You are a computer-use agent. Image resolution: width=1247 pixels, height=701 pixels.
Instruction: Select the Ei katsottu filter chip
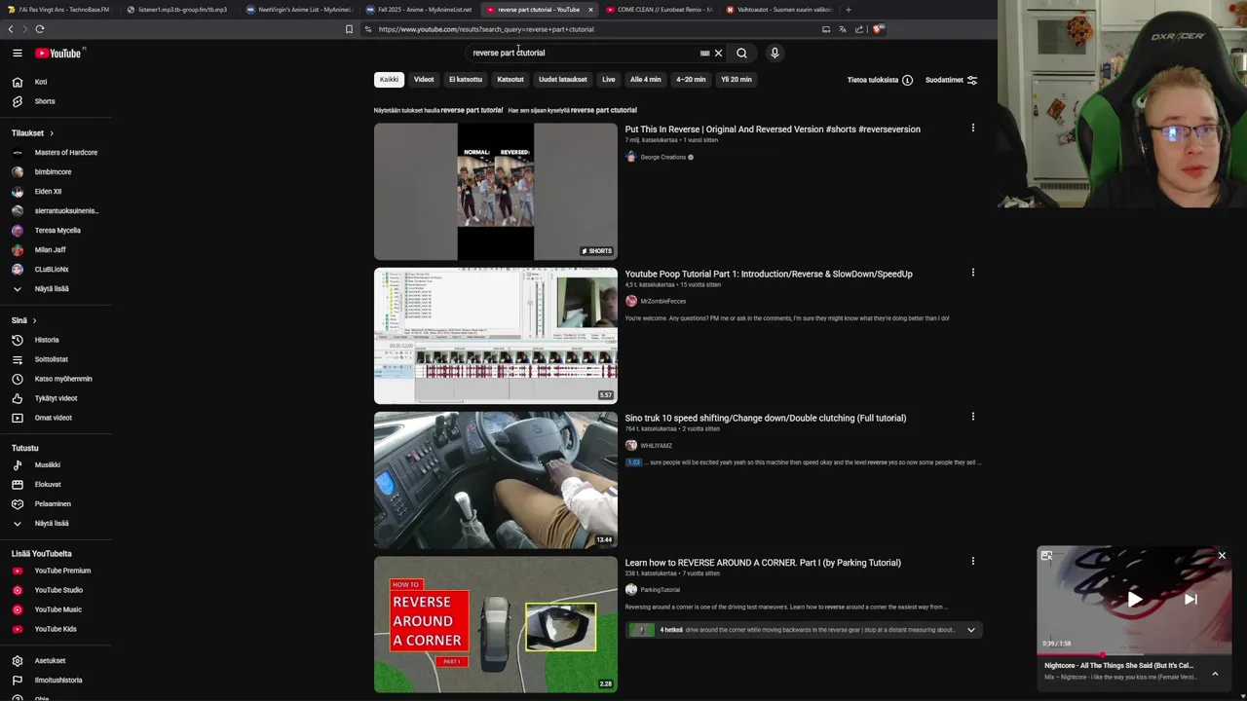coord(466,79)
